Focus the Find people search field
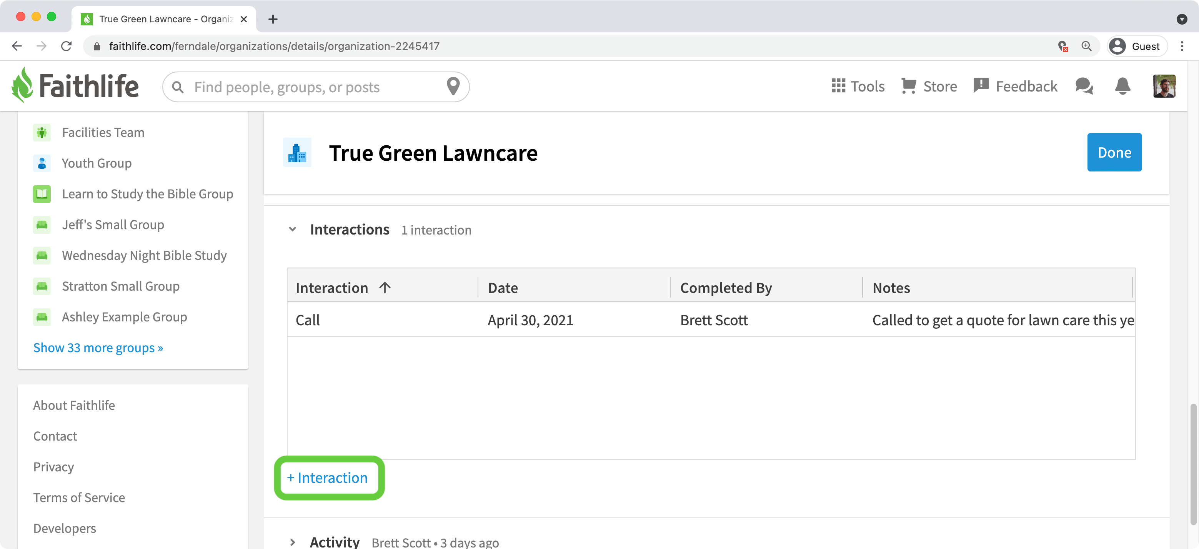Screen dimensions: 1199x549 click(x=316, y=87)
